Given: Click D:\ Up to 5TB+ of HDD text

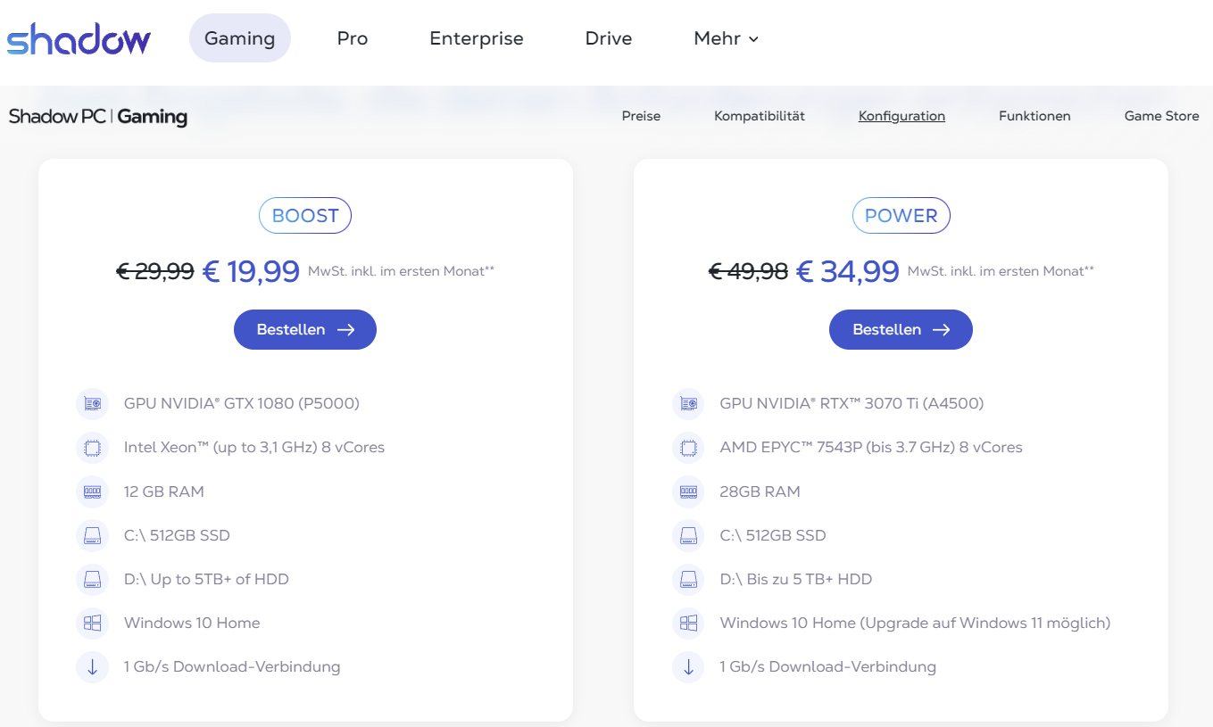Looking at the screenshot, I should click(x=206, y=579).
